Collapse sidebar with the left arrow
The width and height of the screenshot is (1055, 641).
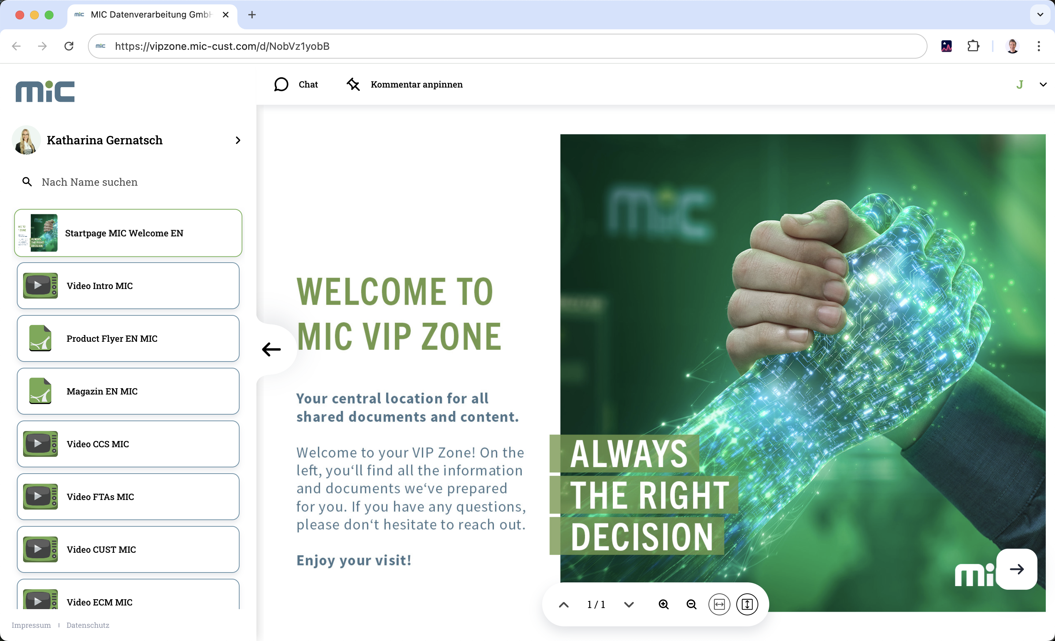tap(271, 349)
